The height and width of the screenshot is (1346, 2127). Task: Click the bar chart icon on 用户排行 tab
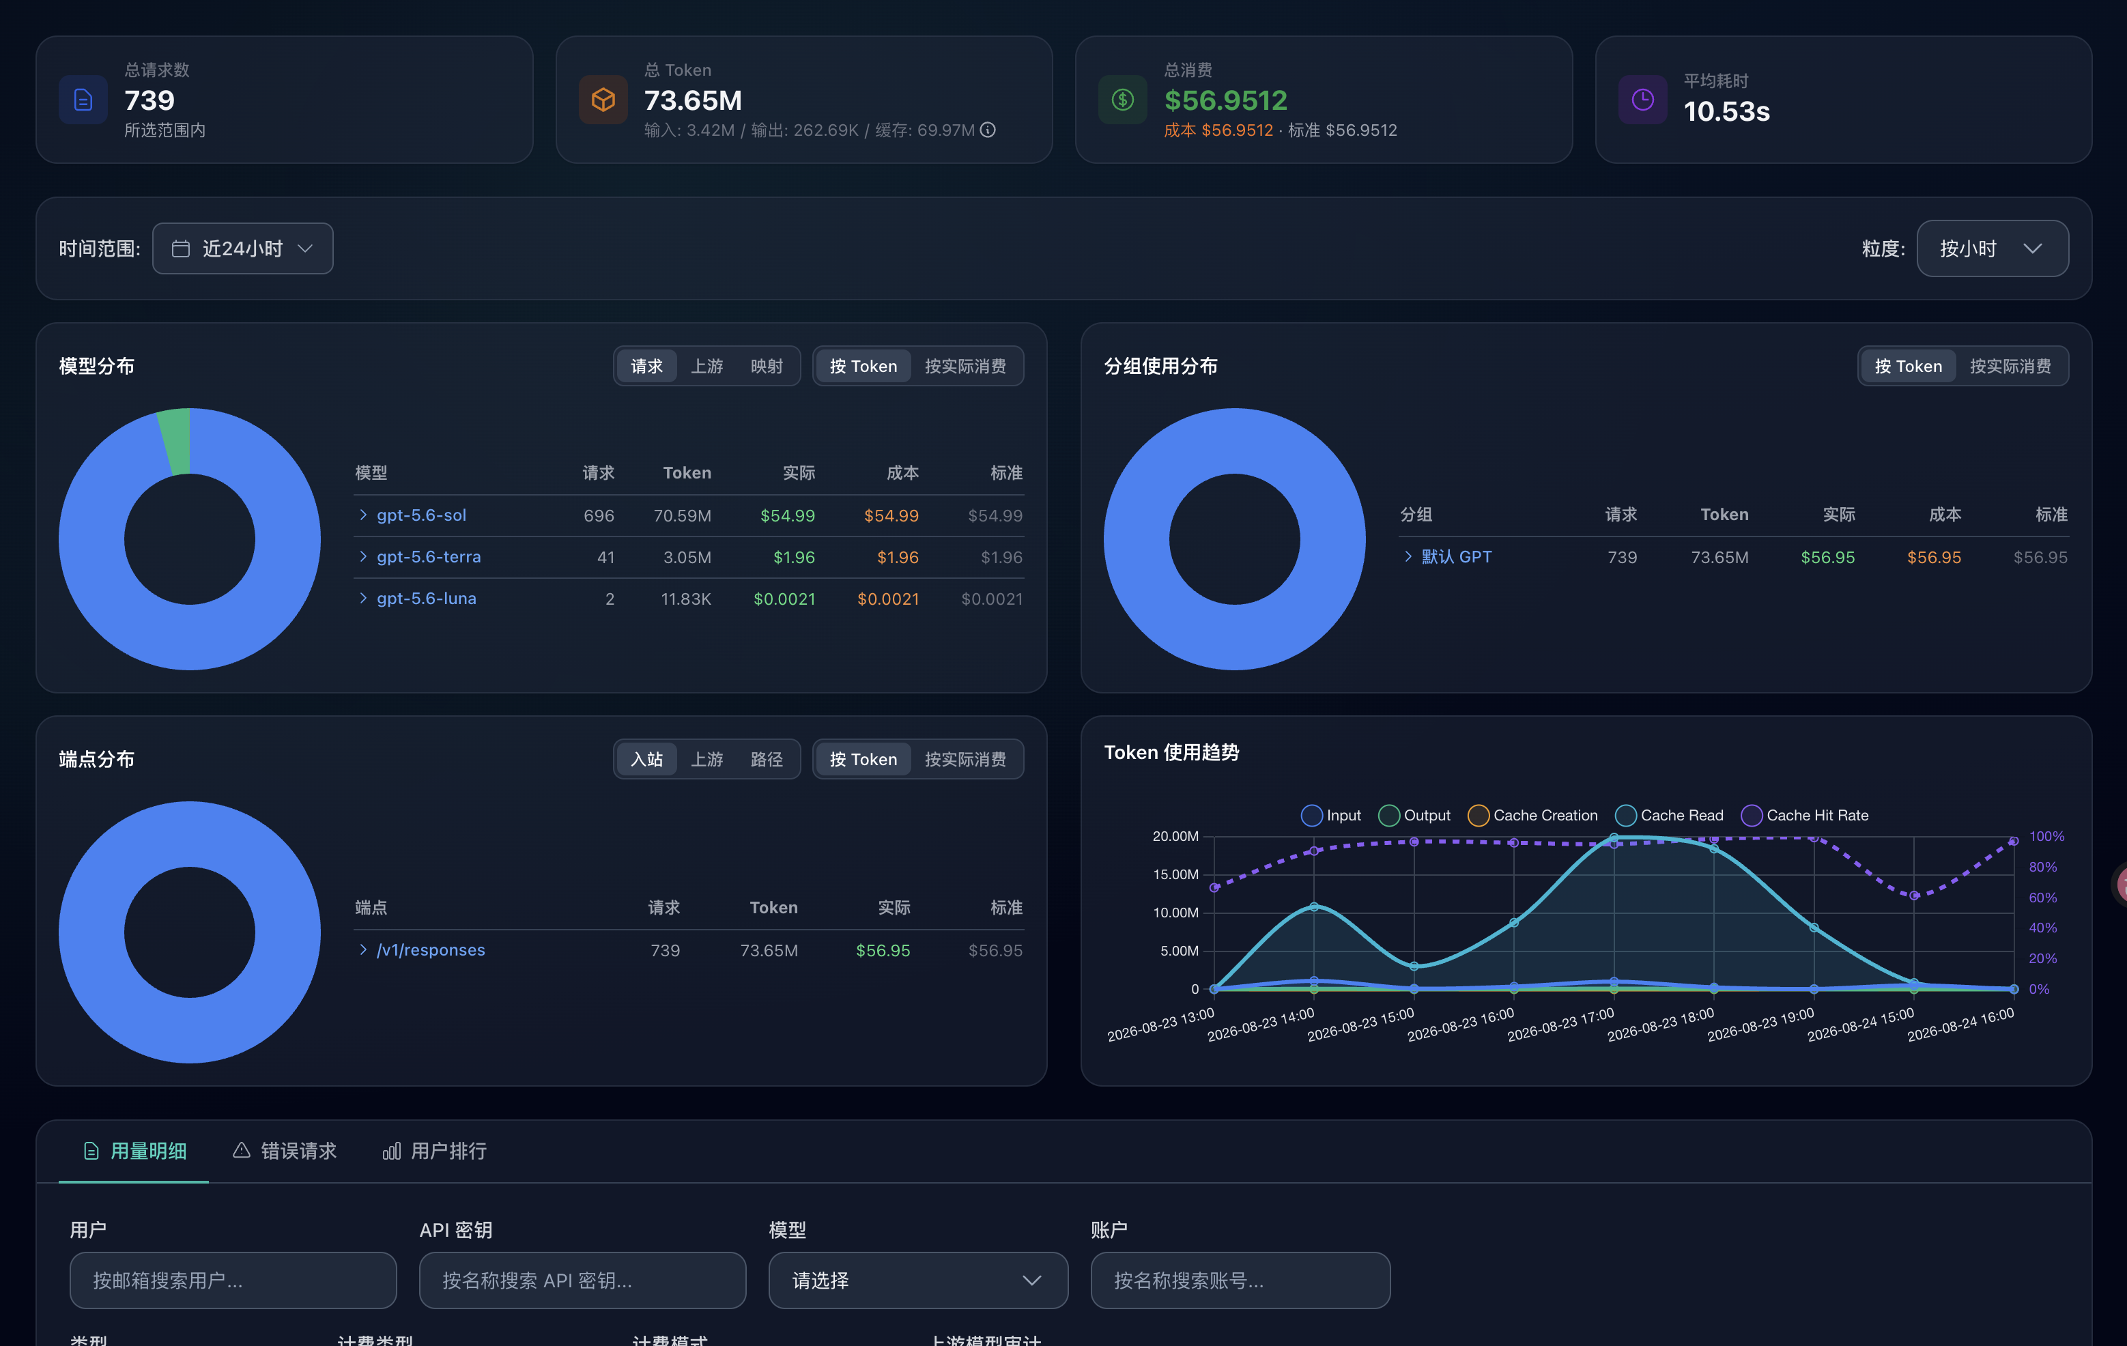[x=391, y=1151]
